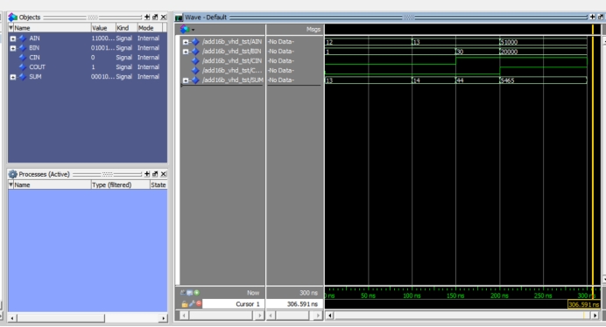
Task: Expand the SUM object in Objects panel
Action: [x=13, y=77]
